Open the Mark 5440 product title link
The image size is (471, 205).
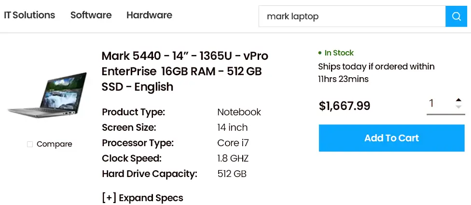point(185,71)
